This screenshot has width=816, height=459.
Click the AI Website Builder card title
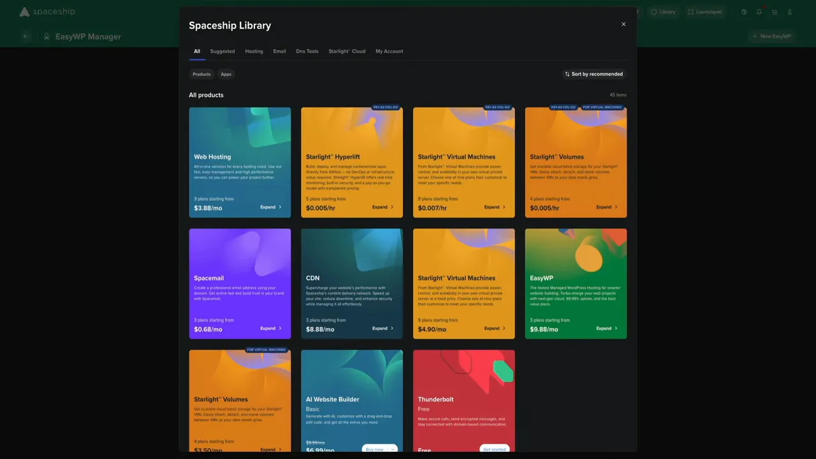point(332,399)
